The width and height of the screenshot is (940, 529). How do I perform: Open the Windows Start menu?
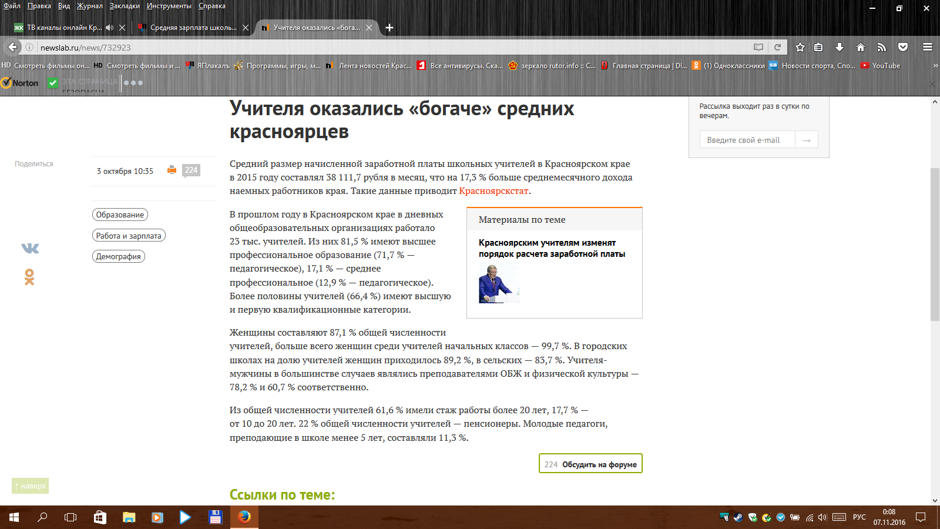click(14, 517)
